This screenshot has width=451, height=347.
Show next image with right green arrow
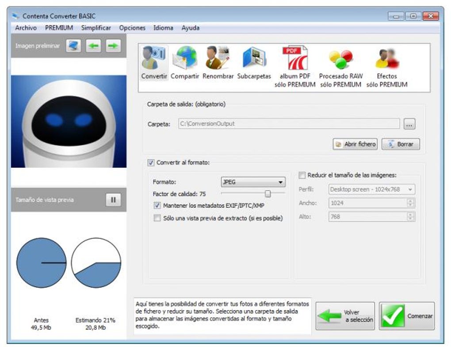pos(113,46)
